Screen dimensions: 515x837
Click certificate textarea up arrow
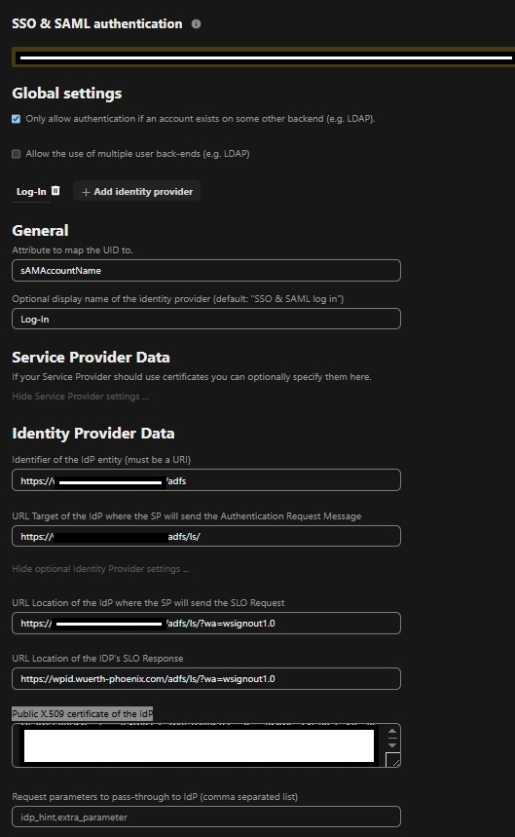392,732
